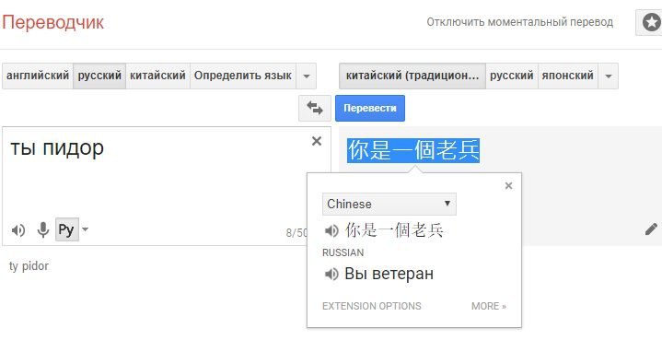
Task: Listen to source text pronunciation
Action: [18, 230]
